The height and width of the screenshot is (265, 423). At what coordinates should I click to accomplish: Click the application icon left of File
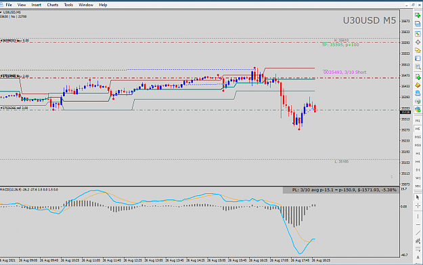(x=1, y=5)
